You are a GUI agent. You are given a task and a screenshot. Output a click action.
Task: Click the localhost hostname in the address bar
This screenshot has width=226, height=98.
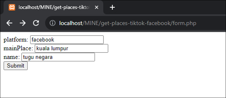pos(71,23)
